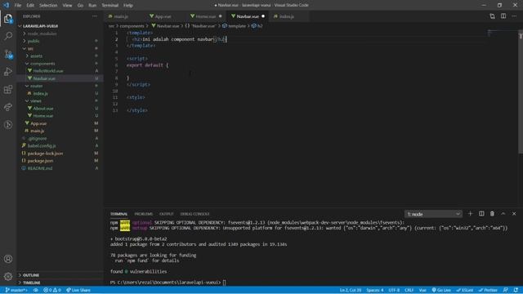Open Explorer more actions ellipsis
The image size is (523, 294).
[95, 16]
